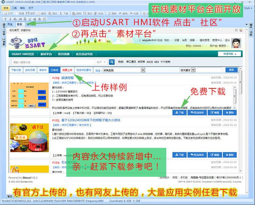Sort by 下载次数 tab
Screen dimensions: 255x205
click(x=16, y=70)
